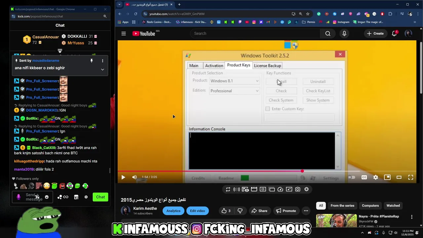The width and height of the screenshot is (423, 238).
Task: Open the YouTube account avatar menu
Action: [408, 33]
